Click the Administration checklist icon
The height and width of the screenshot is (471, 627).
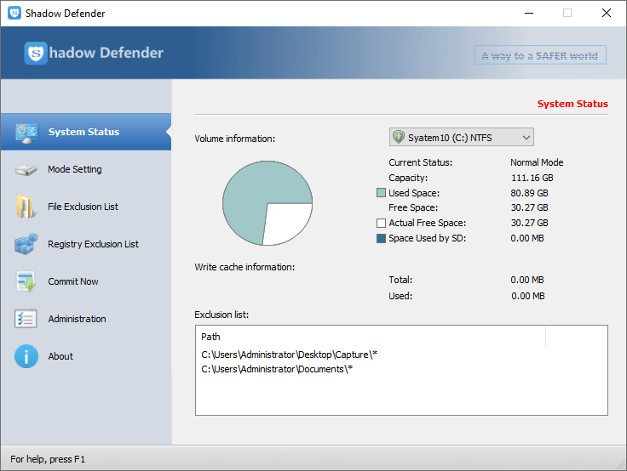26,319
